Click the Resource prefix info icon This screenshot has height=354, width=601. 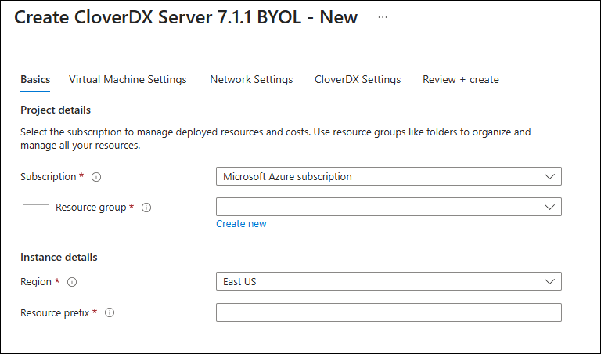(110, 312)
